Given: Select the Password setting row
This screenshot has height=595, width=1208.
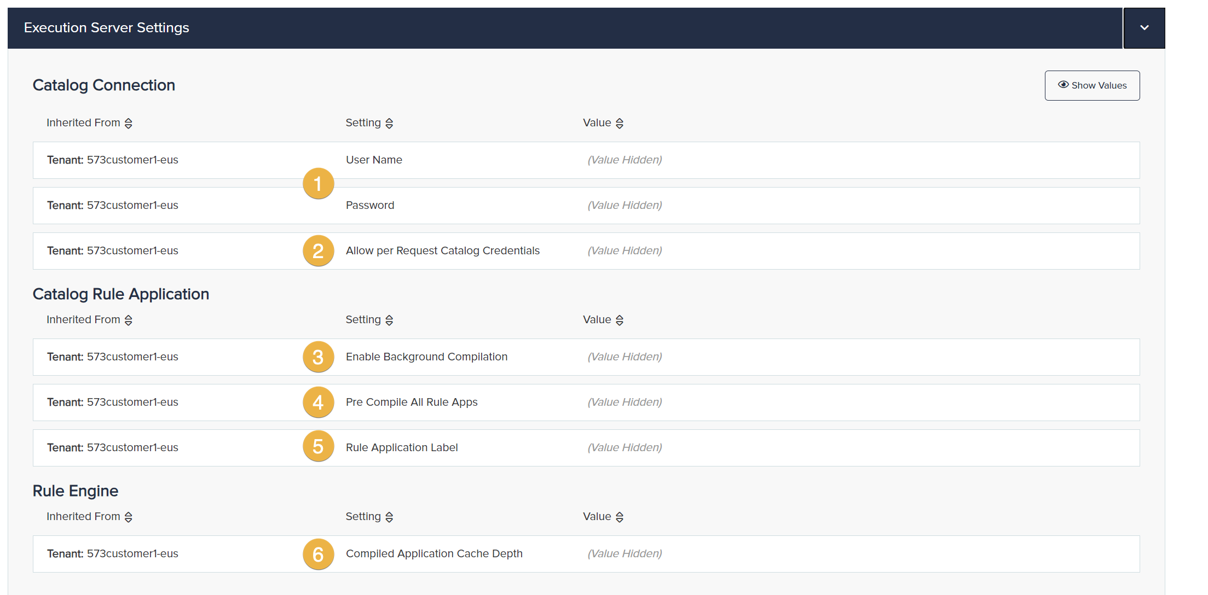Looking at the screenshot, I should (x=370, y=206).
